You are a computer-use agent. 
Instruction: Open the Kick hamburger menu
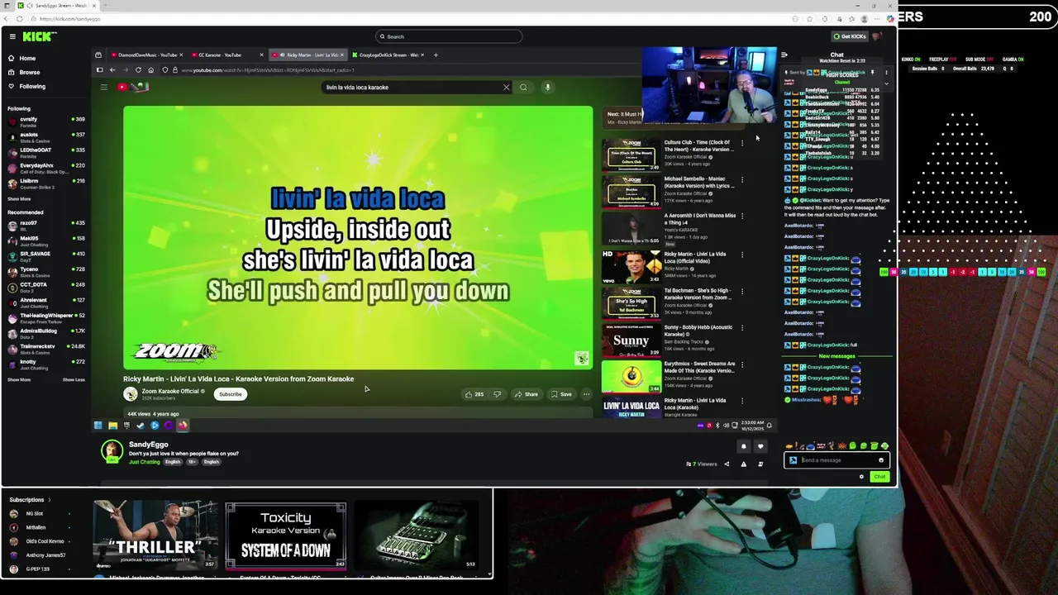coord(12,36)
